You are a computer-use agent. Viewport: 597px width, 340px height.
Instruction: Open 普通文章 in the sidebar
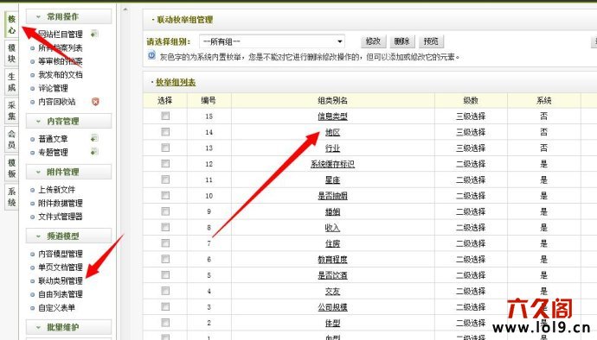(x=53, y=139)
